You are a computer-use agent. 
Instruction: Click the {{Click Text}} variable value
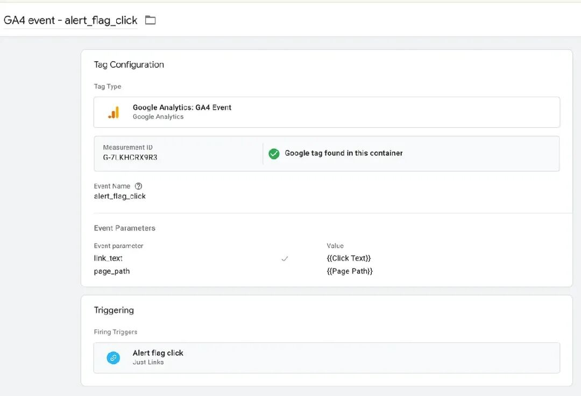(x=349, y=258)
